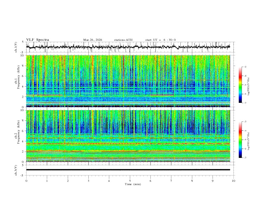Click the "-5" label on ch.1 colorbar
Viewport: 263px width, 203px height.
pyautogui.click(x=245, y=85)
